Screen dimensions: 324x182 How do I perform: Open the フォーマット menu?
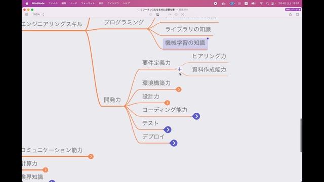pyautogui.click(x=88, y=4)
